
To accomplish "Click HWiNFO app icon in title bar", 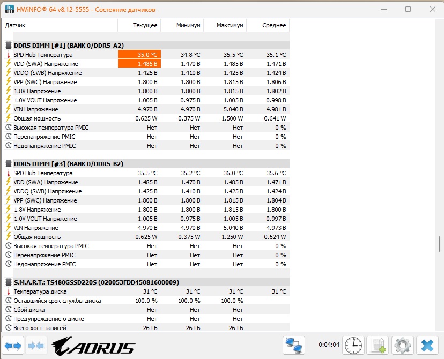I will (x=9, y=9).
